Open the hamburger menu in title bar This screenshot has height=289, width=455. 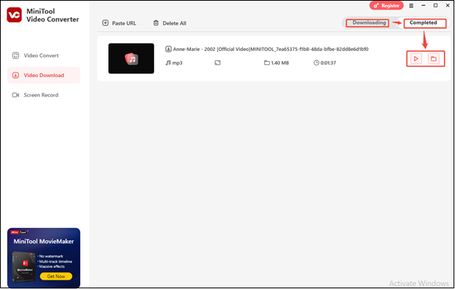[x=411, y=6]
